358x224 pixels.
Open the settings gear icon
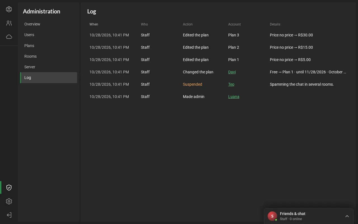pos(9,201)
